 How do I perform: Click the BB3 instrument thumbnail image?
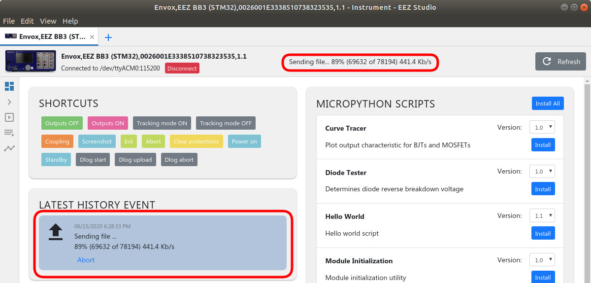[x=31, y=62]
